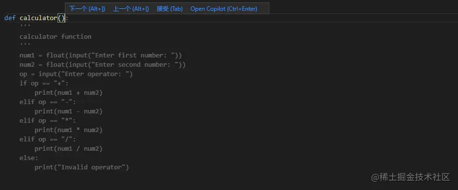The width and height of the screenshot is (458, 190).
Task: Show previous Copilot suggestion (Alt+[)
Action: [131, 9]
